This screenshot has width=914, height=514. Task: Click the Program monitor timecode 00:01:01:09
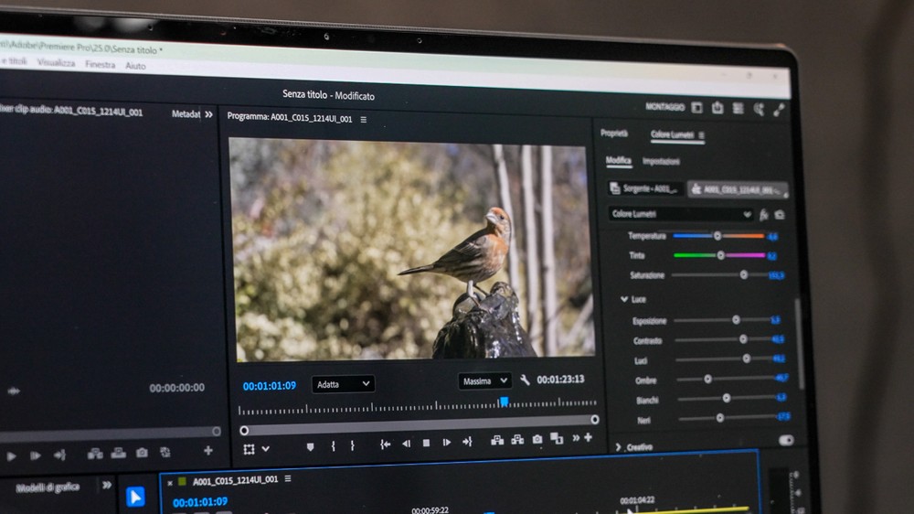click(x=270, y=386)
